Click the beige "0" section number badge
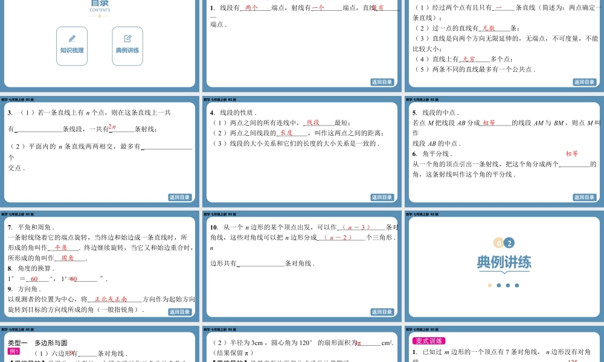This screenshot has height=362, width=604. tap(499, 243)
